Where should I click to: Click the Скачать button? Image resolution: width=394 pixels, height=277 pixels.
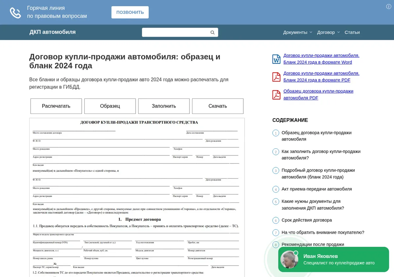pos(218,106)
